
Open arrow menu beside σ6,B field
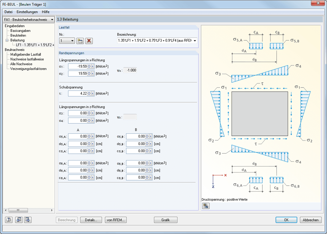coord(151,163)
